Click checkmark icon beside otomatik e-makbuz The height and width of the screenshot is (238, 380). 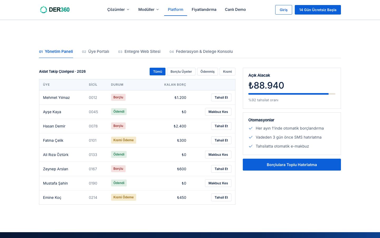pyautogui.click(x=251, y=146)
